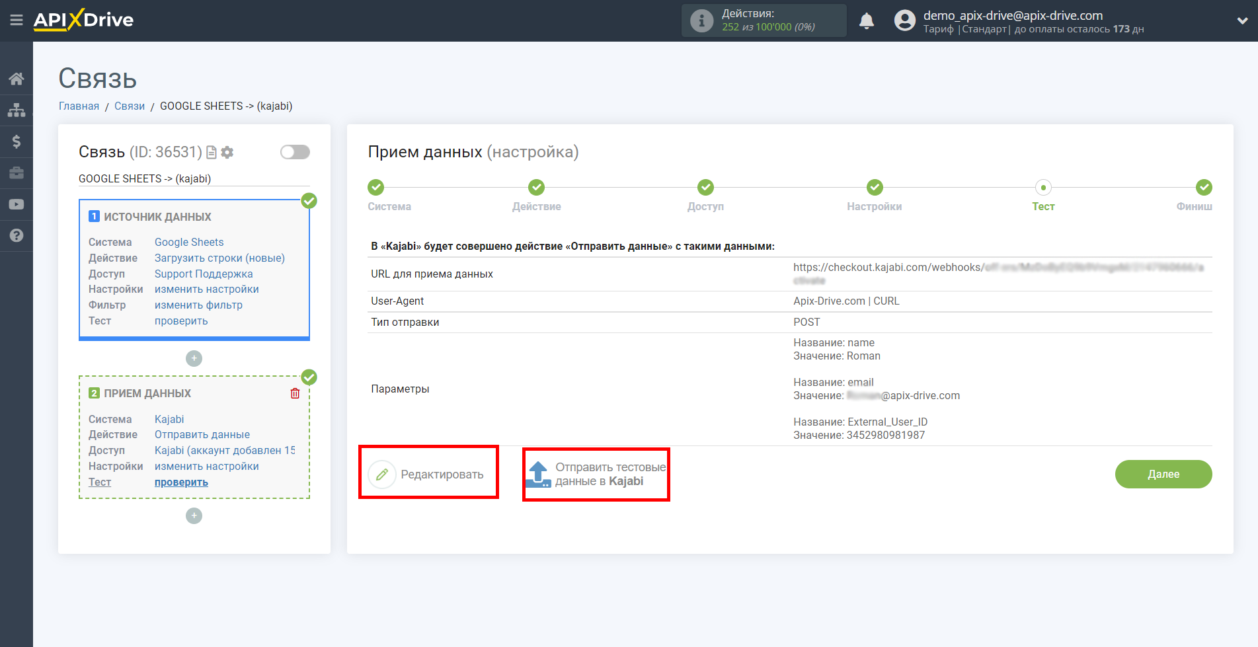The image size is (1258, 647).
Task: Click the POST send type value
Action: (x=806, y=323)
